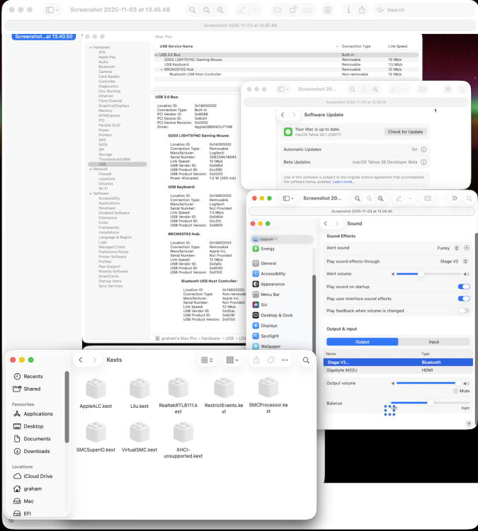Adjust the Output volume slider

tap(428, 383)
